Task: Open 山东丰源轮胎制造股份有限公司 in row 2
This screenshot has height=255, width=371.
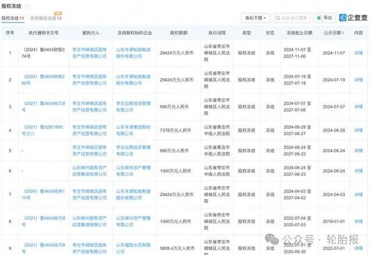Action: tap(133, 80)
